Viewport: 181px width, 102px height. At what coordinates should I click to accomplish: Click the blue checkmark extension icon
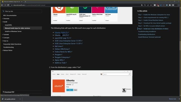point(161,5)
